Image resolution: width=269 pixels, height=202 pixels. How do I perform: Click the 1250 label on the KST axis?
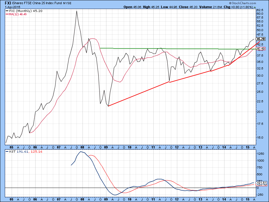(261, 154)
